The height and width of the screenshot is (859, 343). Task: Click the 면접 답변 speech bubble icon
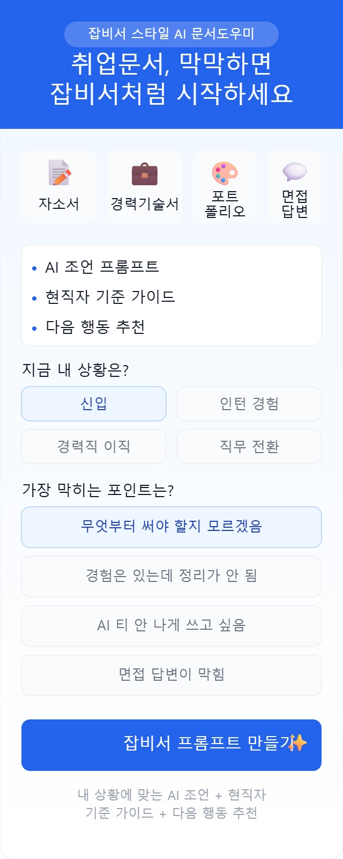tap(295, 172)
